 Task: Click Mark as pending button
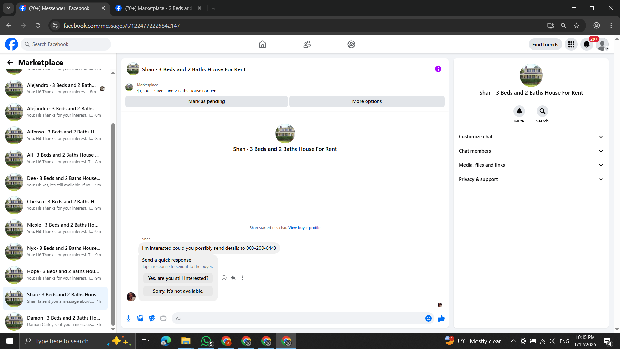pyautogui.click(x=206, y=101)
